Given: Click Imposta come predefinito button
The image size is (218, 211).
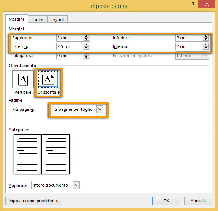Looking at the screenshot, I should 33,201.
